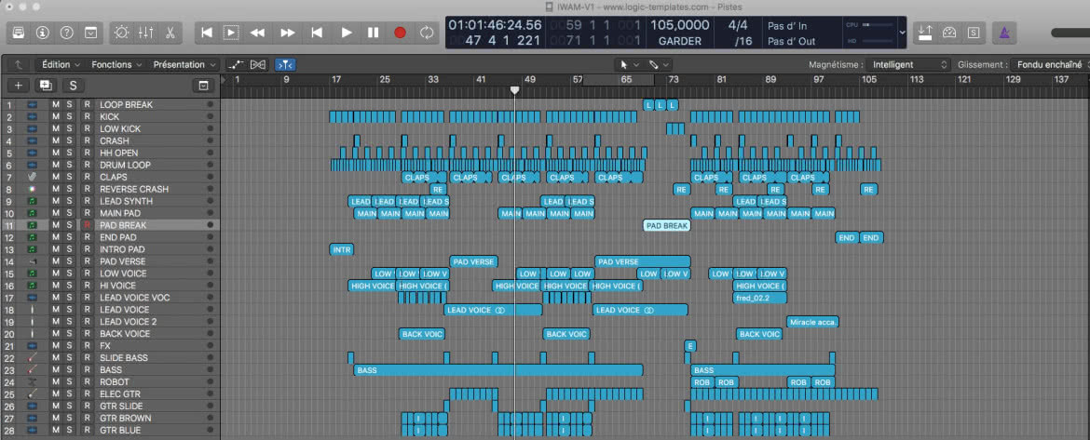
Task: Toggle transport Solo S button
Action: pos(974,33)
